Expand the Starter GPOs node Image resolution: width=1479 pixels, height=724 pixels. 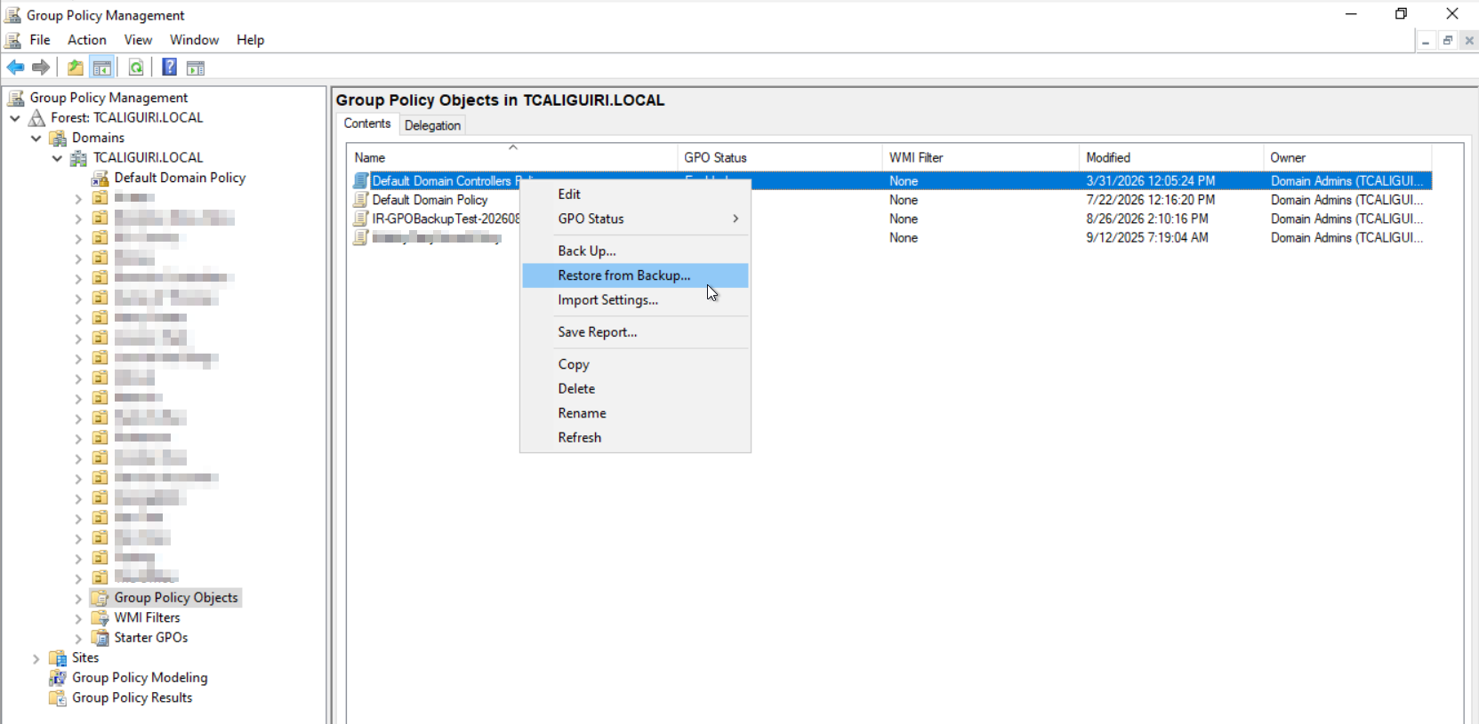tap(78, 639)
